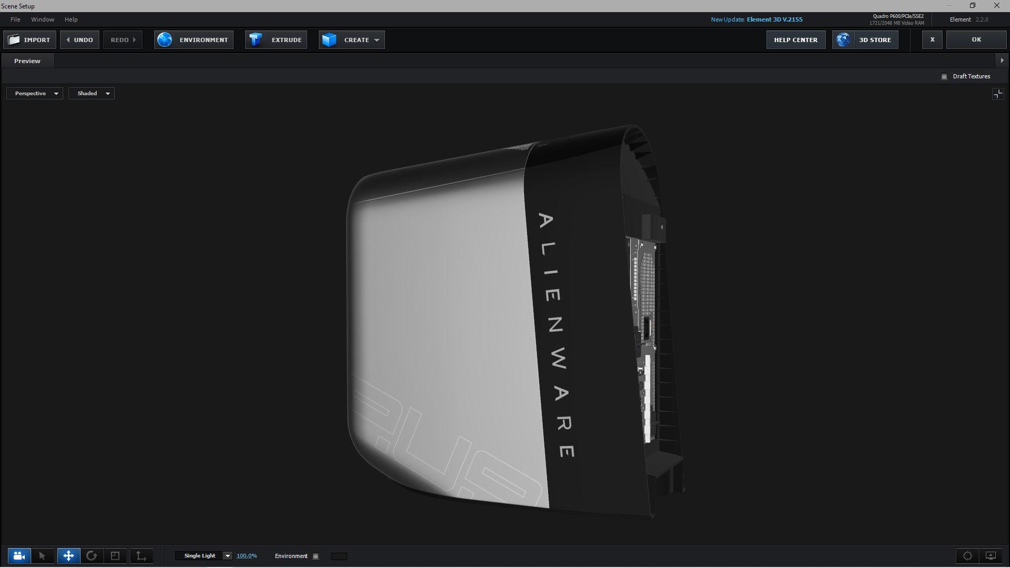
Task: Click the Redo button
Action: click(123, 40)
